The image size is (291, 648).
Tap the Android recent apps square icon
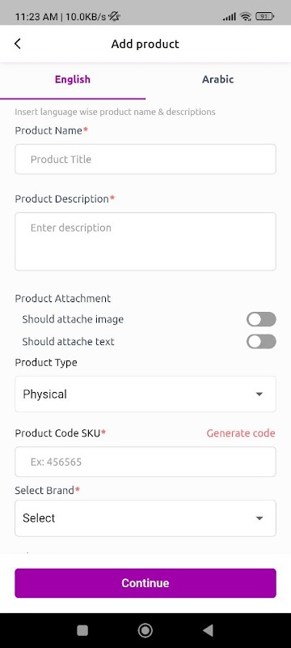[82, 630]
